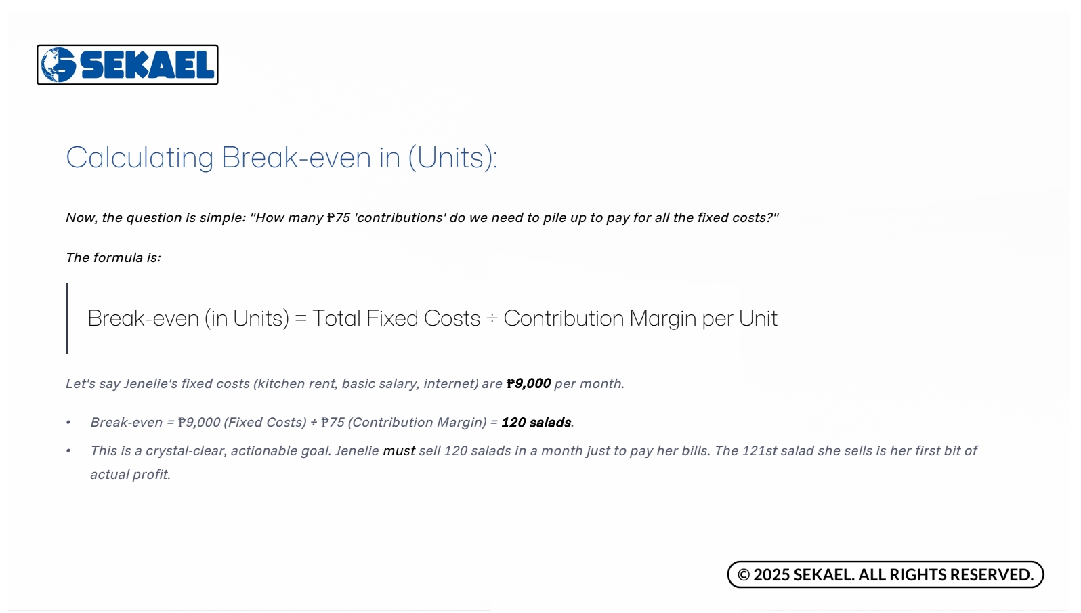Click the "© 2025 SEKAEL. ALL RIGHTS RESERVED." badge

coord(885,574)
